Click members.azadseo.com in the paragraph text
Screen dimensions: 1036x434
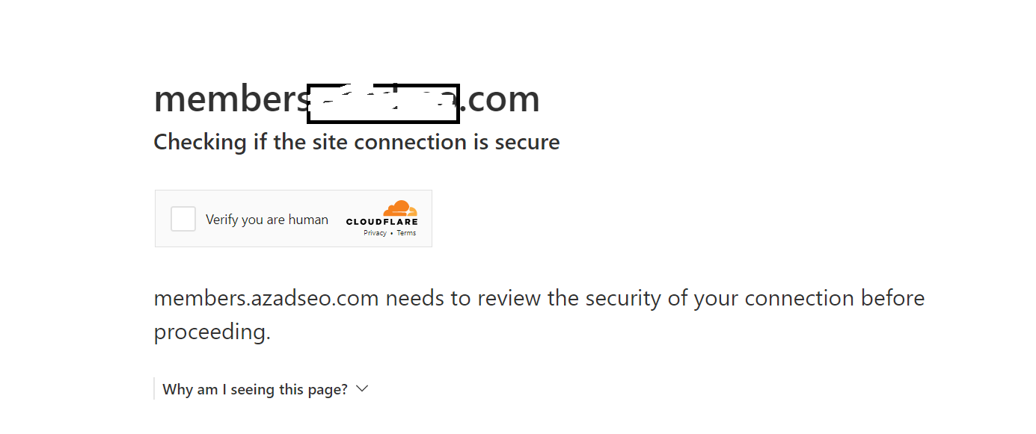tap(266, 298)
